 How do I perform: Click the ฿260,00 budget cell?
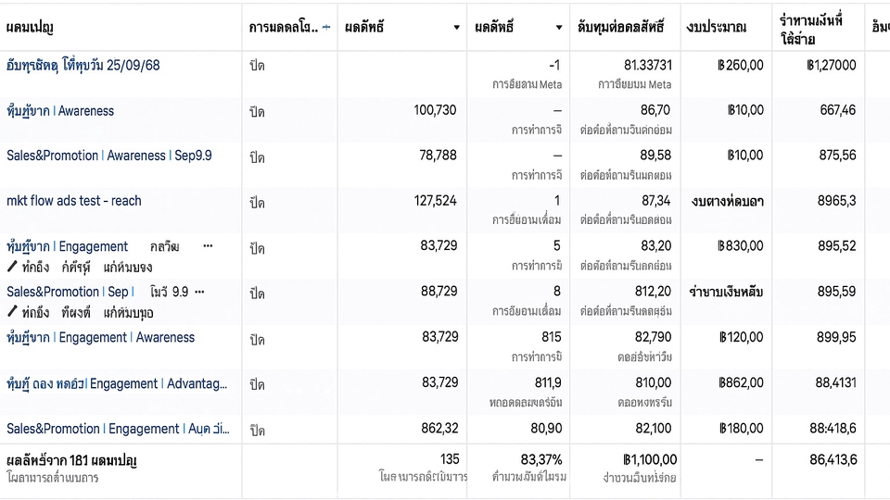[x=741, y=65]
